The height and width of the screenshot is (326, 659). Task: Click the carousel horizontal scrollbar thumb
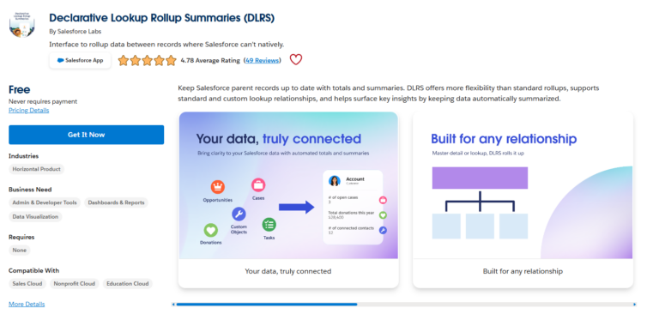[267, 305]
